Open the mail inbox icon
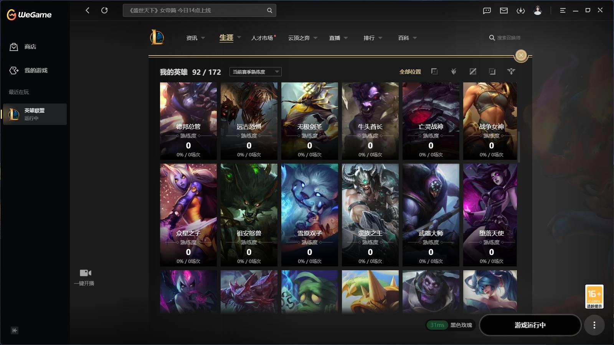The image size is (614, 345). (504, 11)
